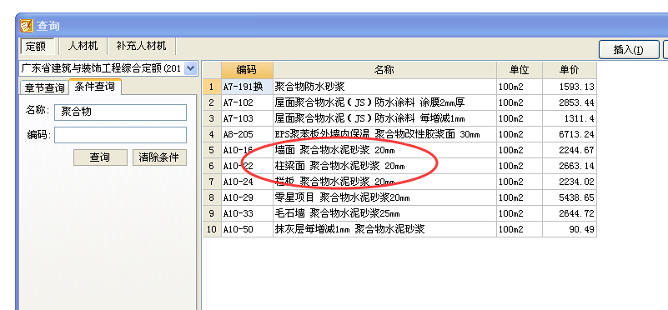Click 100m2 unit cell of A8-205 row
This screenshot has height=310, width=668.
point(520,134)
